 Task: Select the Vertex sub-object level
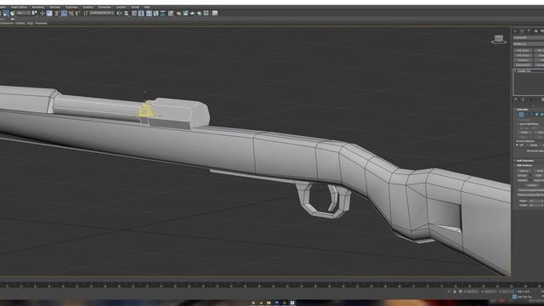[x=521, y=115]
